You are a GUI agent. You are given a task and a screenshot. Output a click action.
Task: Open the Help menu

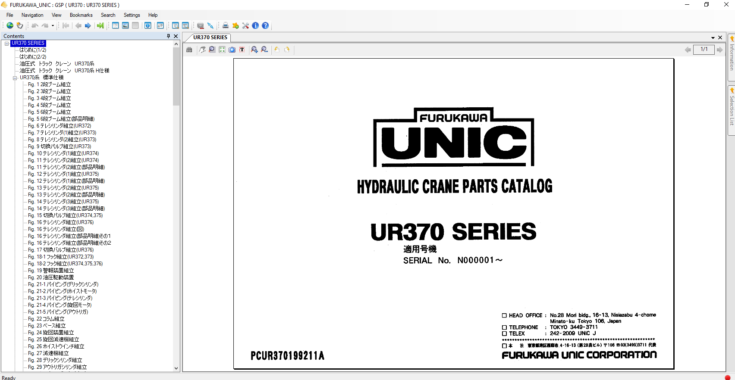pos(153,15)
